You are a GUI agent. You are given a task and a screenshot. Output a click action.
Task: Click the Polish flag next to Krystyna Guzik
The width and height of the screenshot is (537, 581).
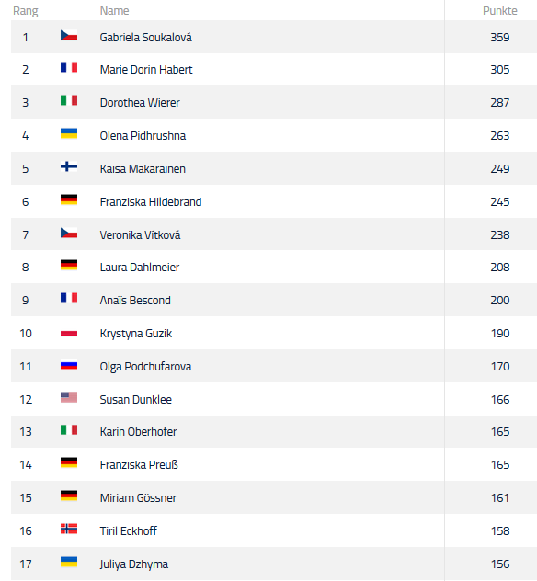point(69,334)
